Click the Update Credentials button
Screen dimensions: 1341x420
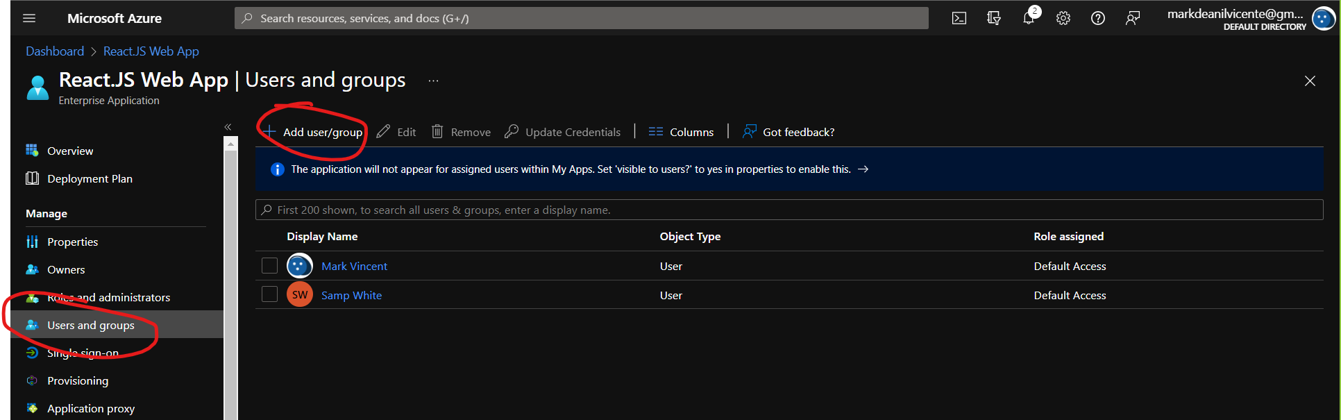click(x=562, y=132)
